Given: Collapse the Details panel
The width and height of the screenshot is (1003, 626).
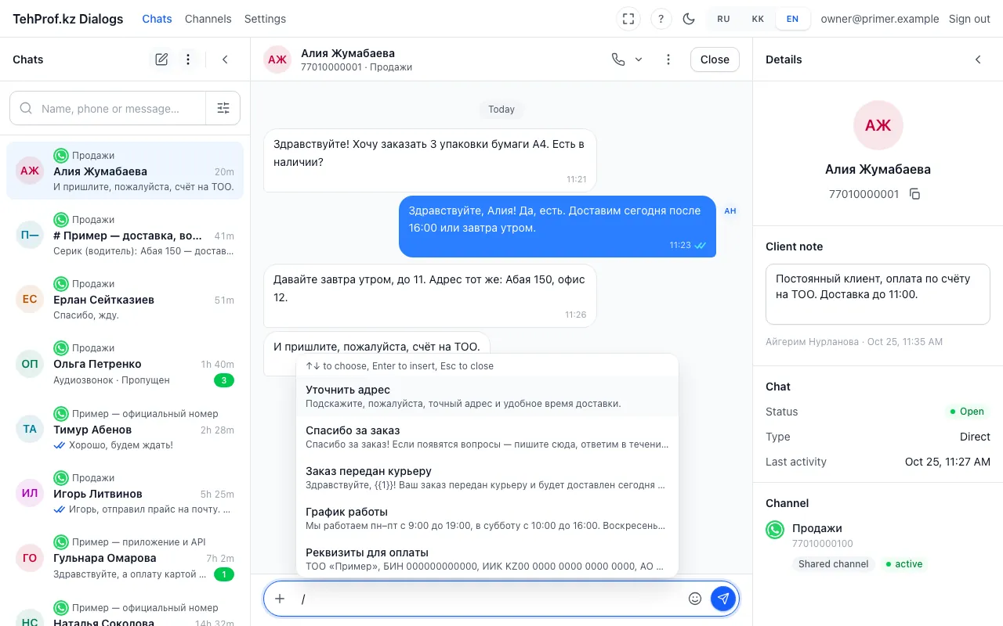Looking at the screenshot, I should (x=978, y=59).
